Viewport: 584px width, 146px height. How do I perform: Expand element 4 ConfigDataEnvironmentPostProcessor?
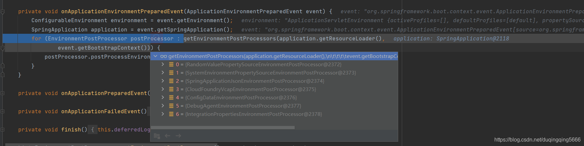(162, 97)
